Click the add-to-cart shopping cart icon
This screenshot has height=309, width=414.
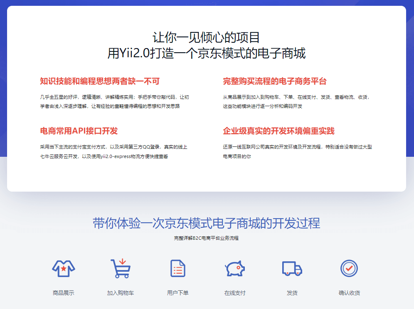121,269
